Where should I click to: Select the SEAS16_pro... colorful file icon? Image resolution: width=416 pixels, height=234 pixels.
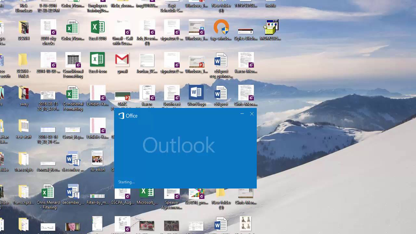[x=196, y=193]
